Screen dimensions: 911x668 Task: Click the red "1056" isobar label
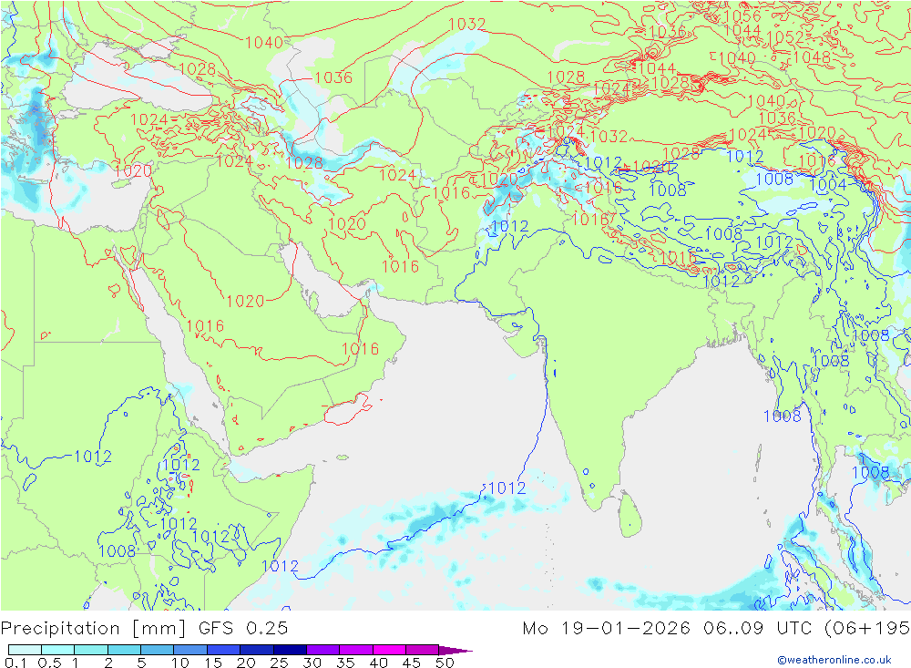[742, 15]
